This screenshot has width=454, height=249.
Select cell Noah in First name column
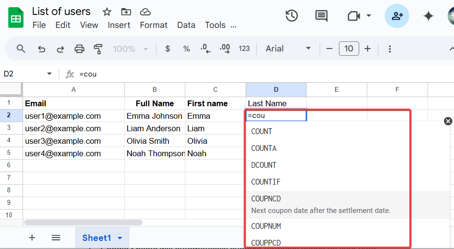215,153
